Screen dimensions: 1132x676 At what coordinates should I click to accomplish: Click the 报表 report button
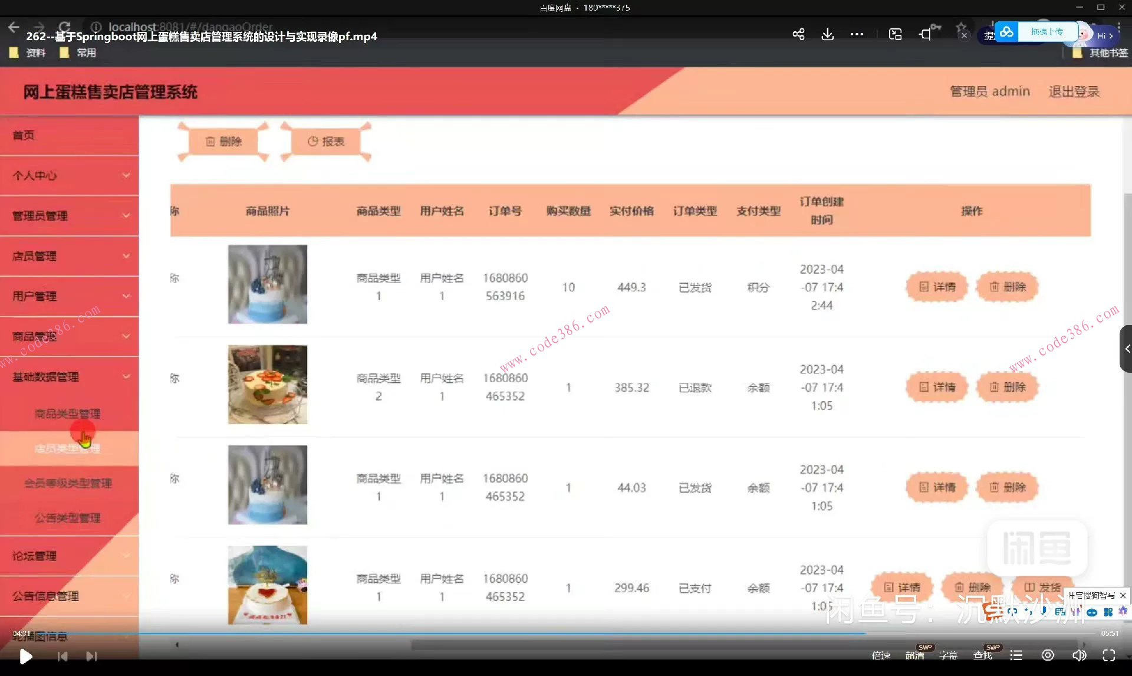click(327, 141)
